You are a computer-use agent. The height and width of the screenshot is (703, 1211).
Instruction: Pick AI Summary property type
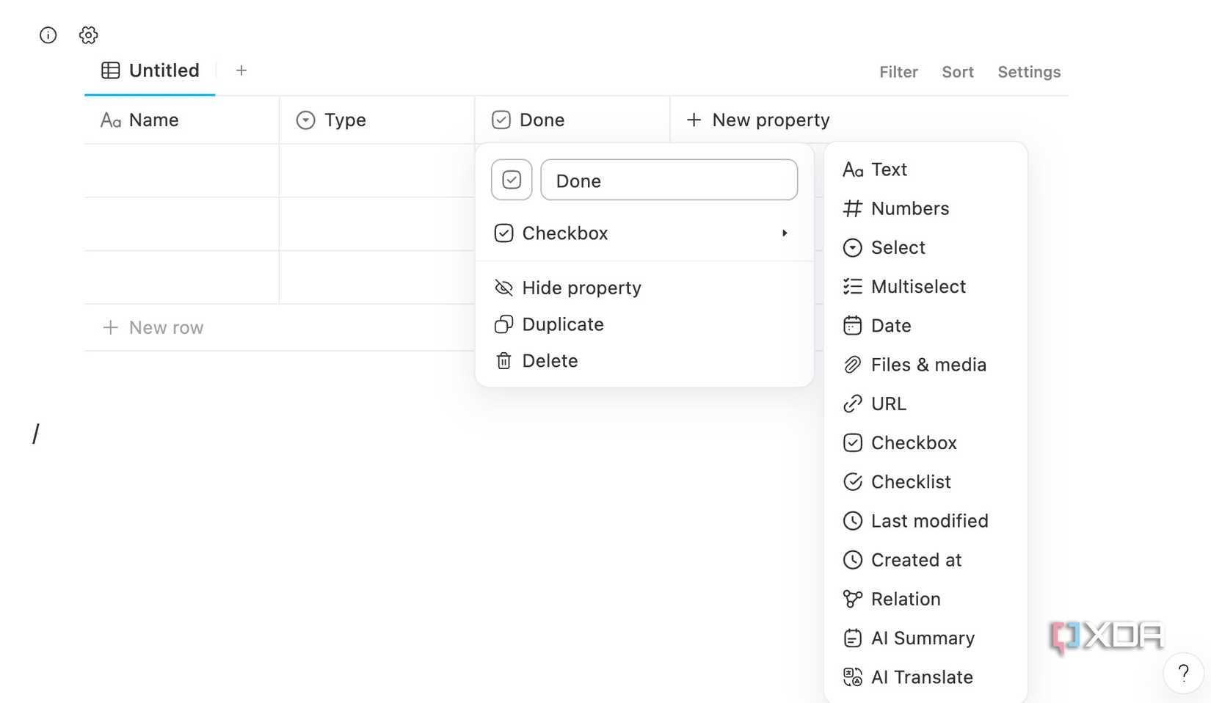click(x=925, y=638)
